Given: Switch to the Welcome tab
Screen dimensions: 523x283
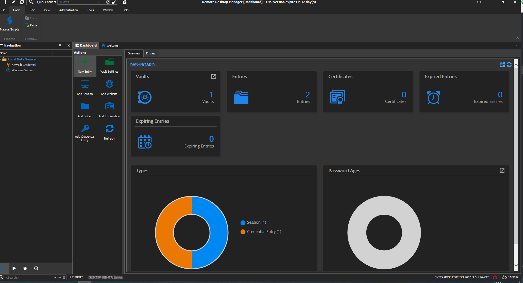Looking at the screenshot, I should click(110, 45).
